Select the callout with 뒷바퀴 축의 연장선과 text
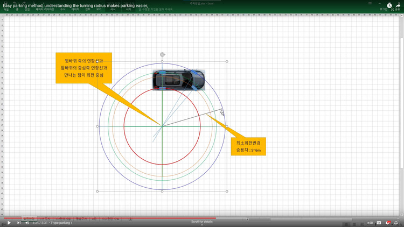 click(83, 68)
